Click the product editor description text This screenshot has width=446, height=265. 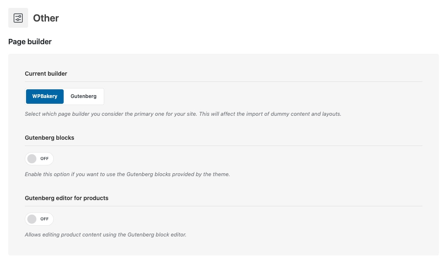105,234
